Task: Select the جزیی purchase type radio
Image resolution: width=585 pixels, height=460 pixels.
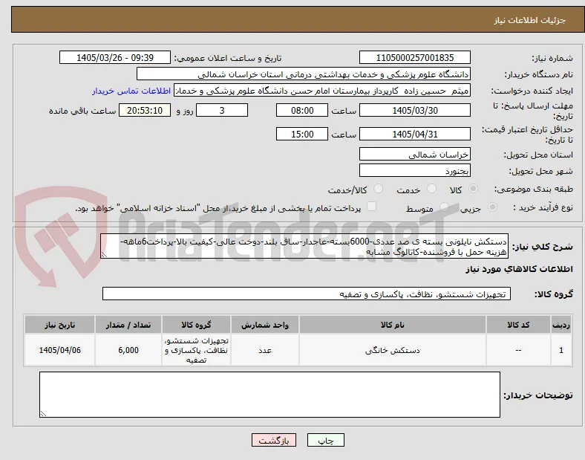Action: pos(492,207)
